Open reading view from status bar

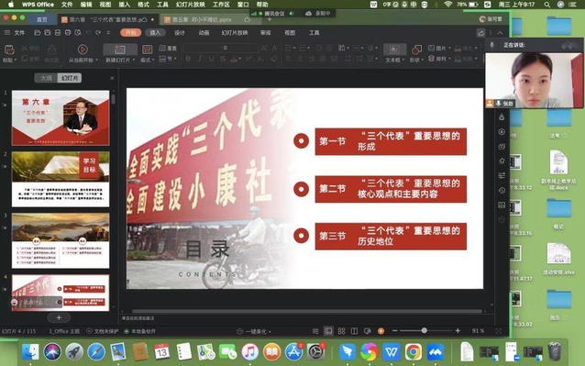pyautogui.click(x=354, y=331)
